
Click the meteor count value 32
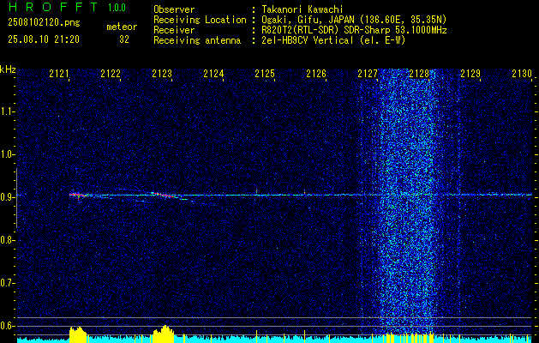point(124,39)
